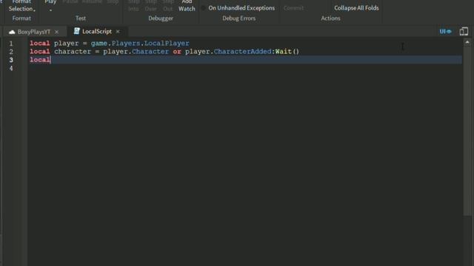474x266 pixels.
Task: Click the cloud icon on the BoxyPlaysYT tab
Action: pyautogui.click(x=12, y=32)
